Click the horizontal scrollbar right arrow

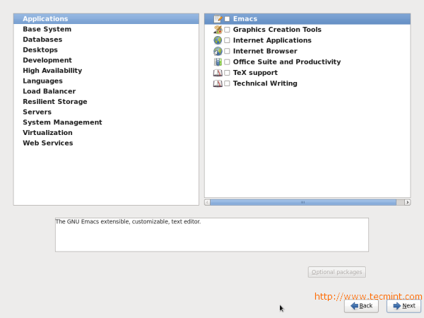click(407, 202)
